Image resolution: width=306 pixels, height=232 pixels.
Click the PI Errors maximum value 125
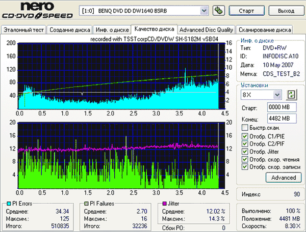(64, 219)
